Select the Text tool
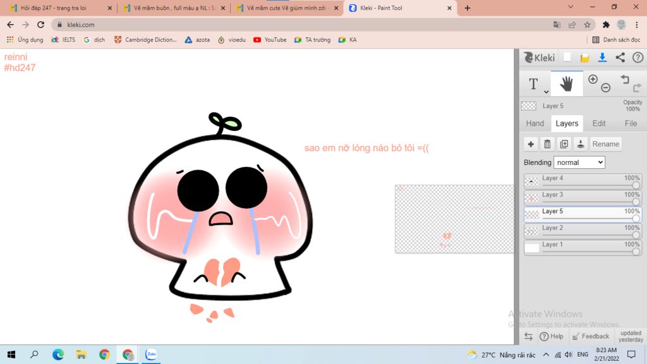 [533, 84]
